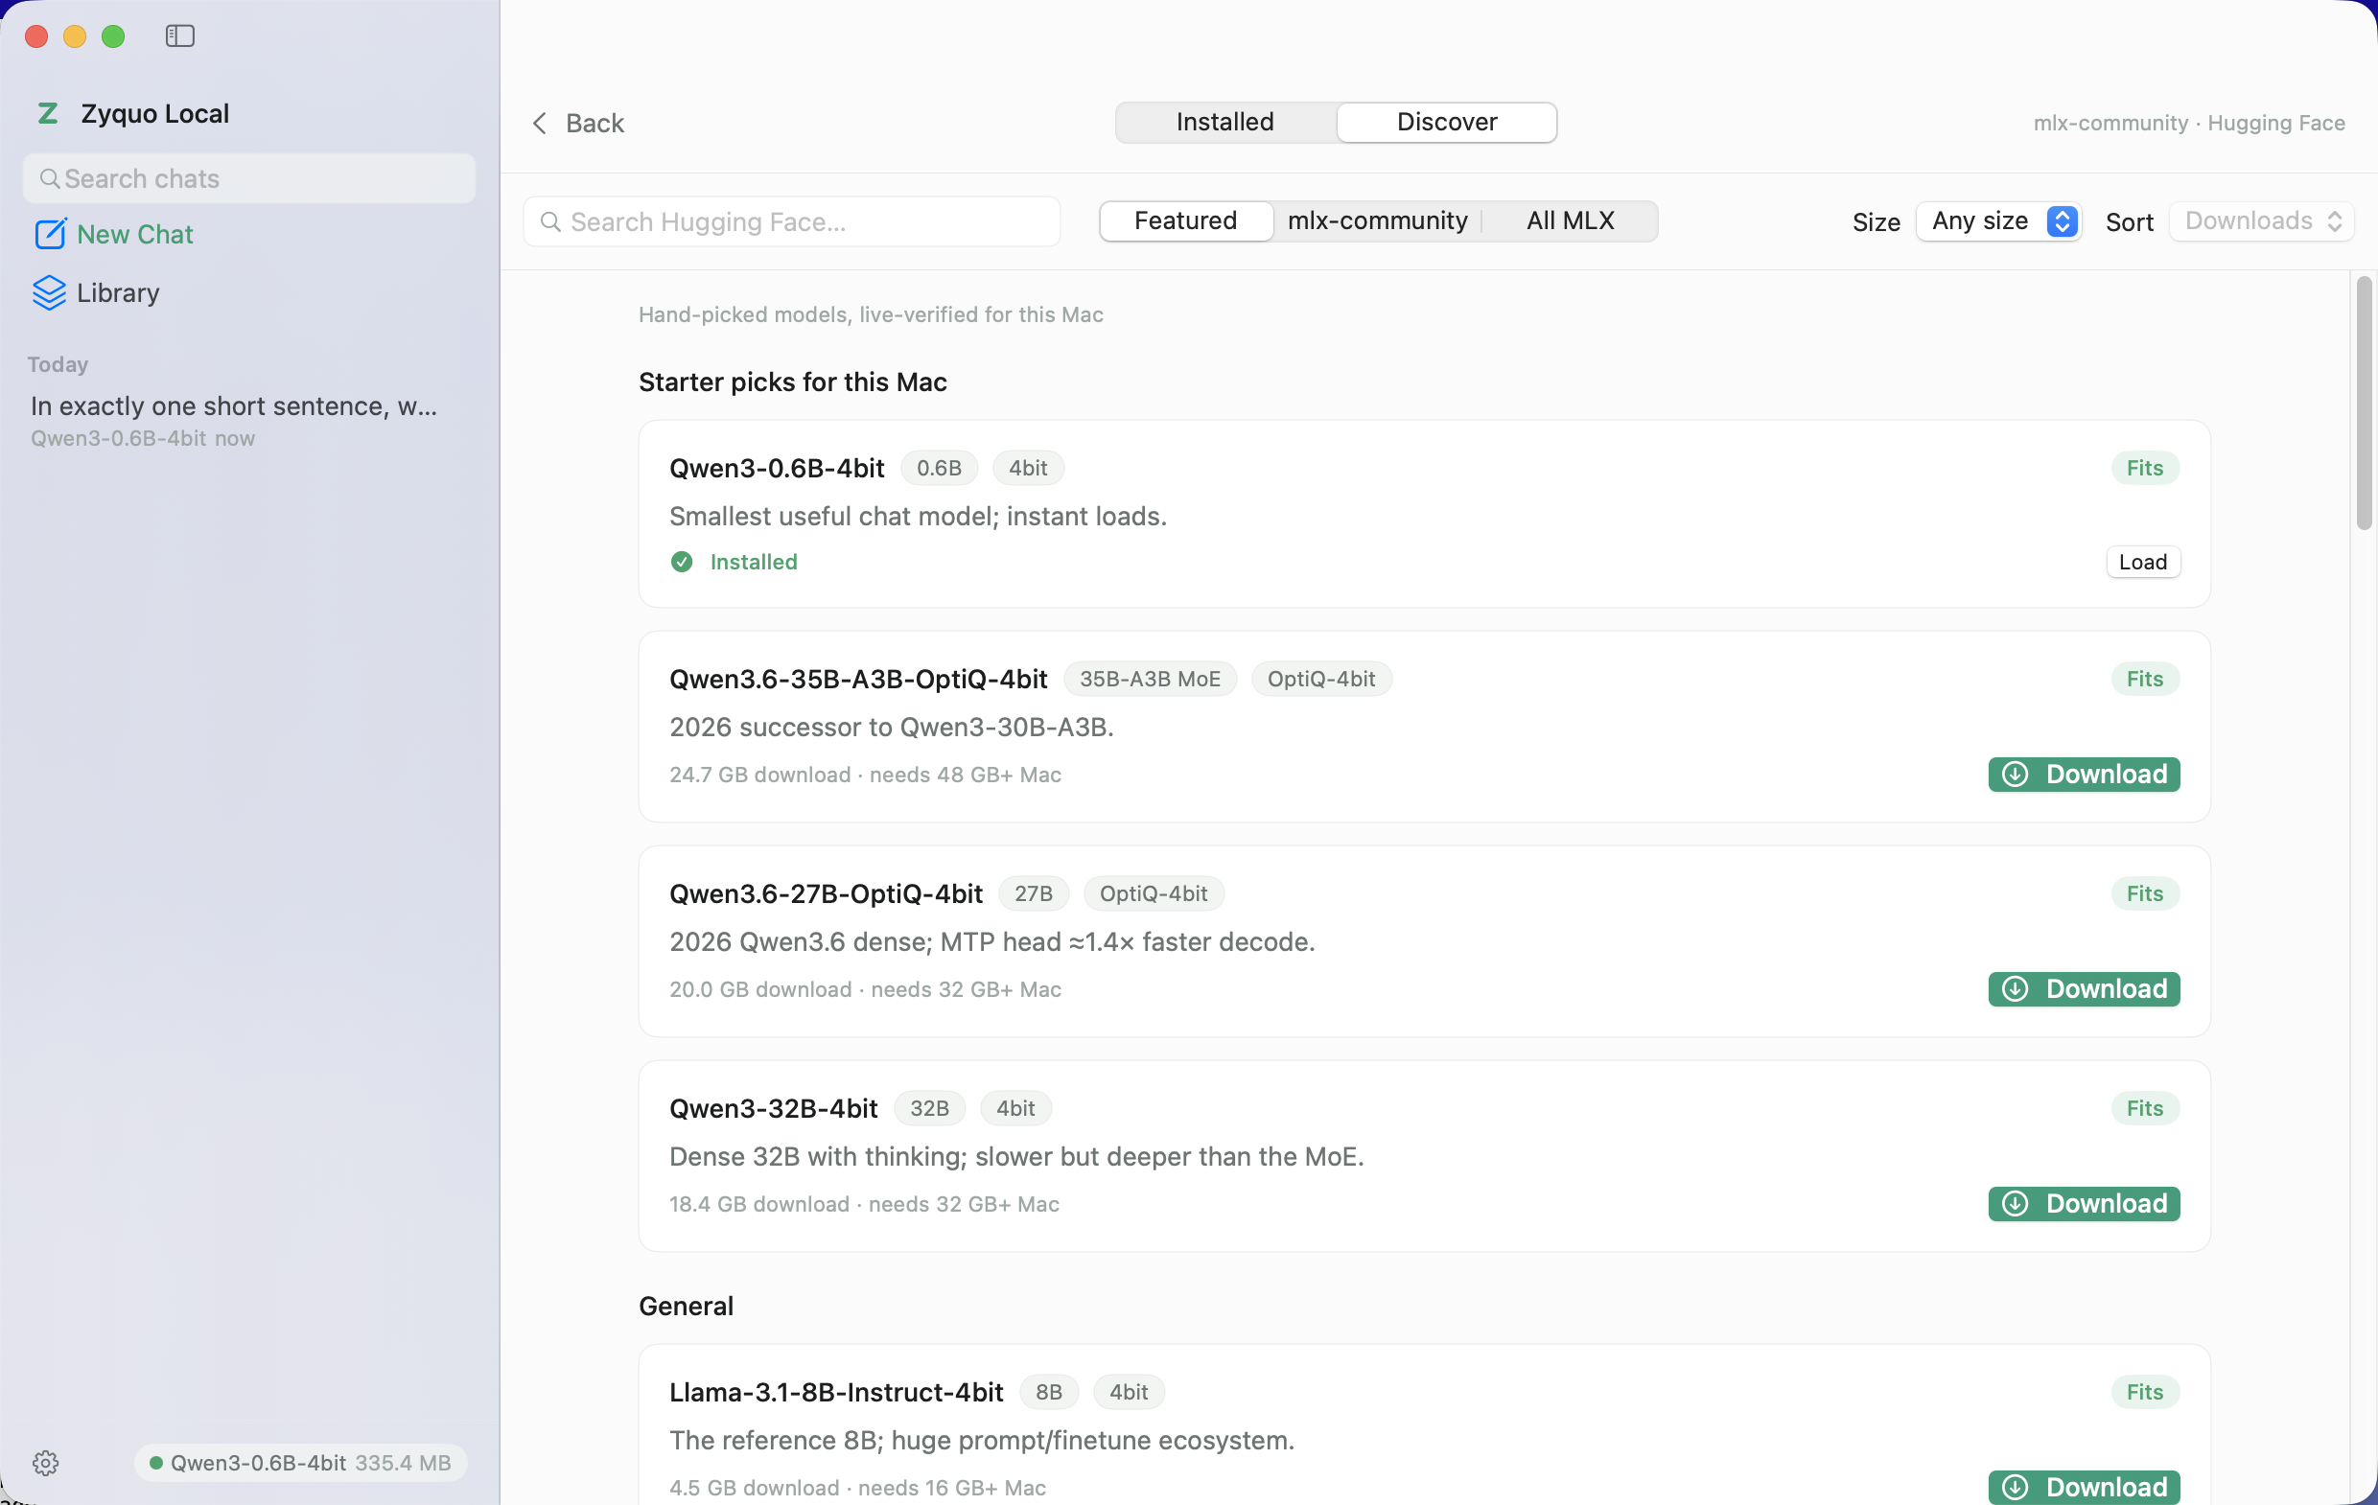Click the 'General' section heading

click(x=686, y=1306)
